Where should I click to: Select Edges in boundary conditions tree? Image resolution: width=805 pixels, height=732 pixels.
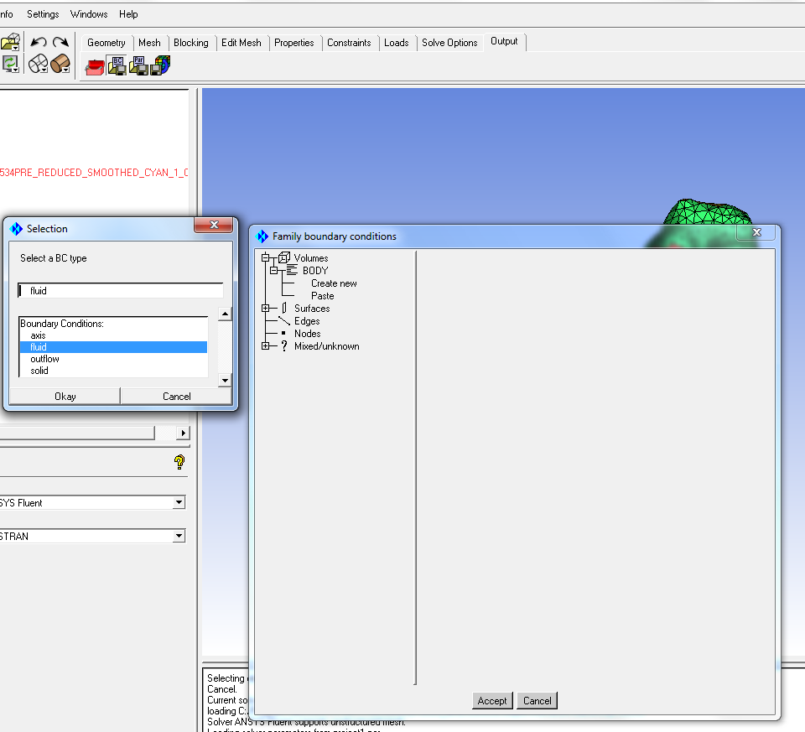click(307, 321)
